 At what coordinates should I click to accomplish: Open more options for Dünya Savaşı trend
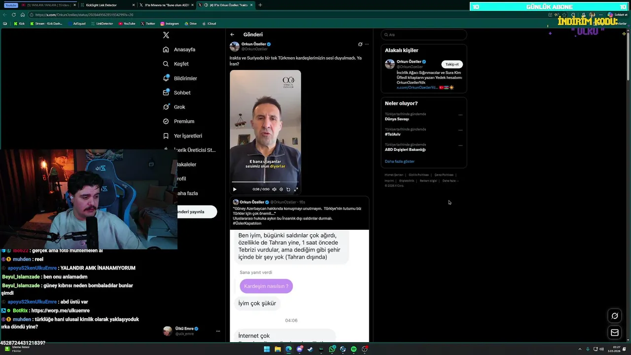coord(460,115)
